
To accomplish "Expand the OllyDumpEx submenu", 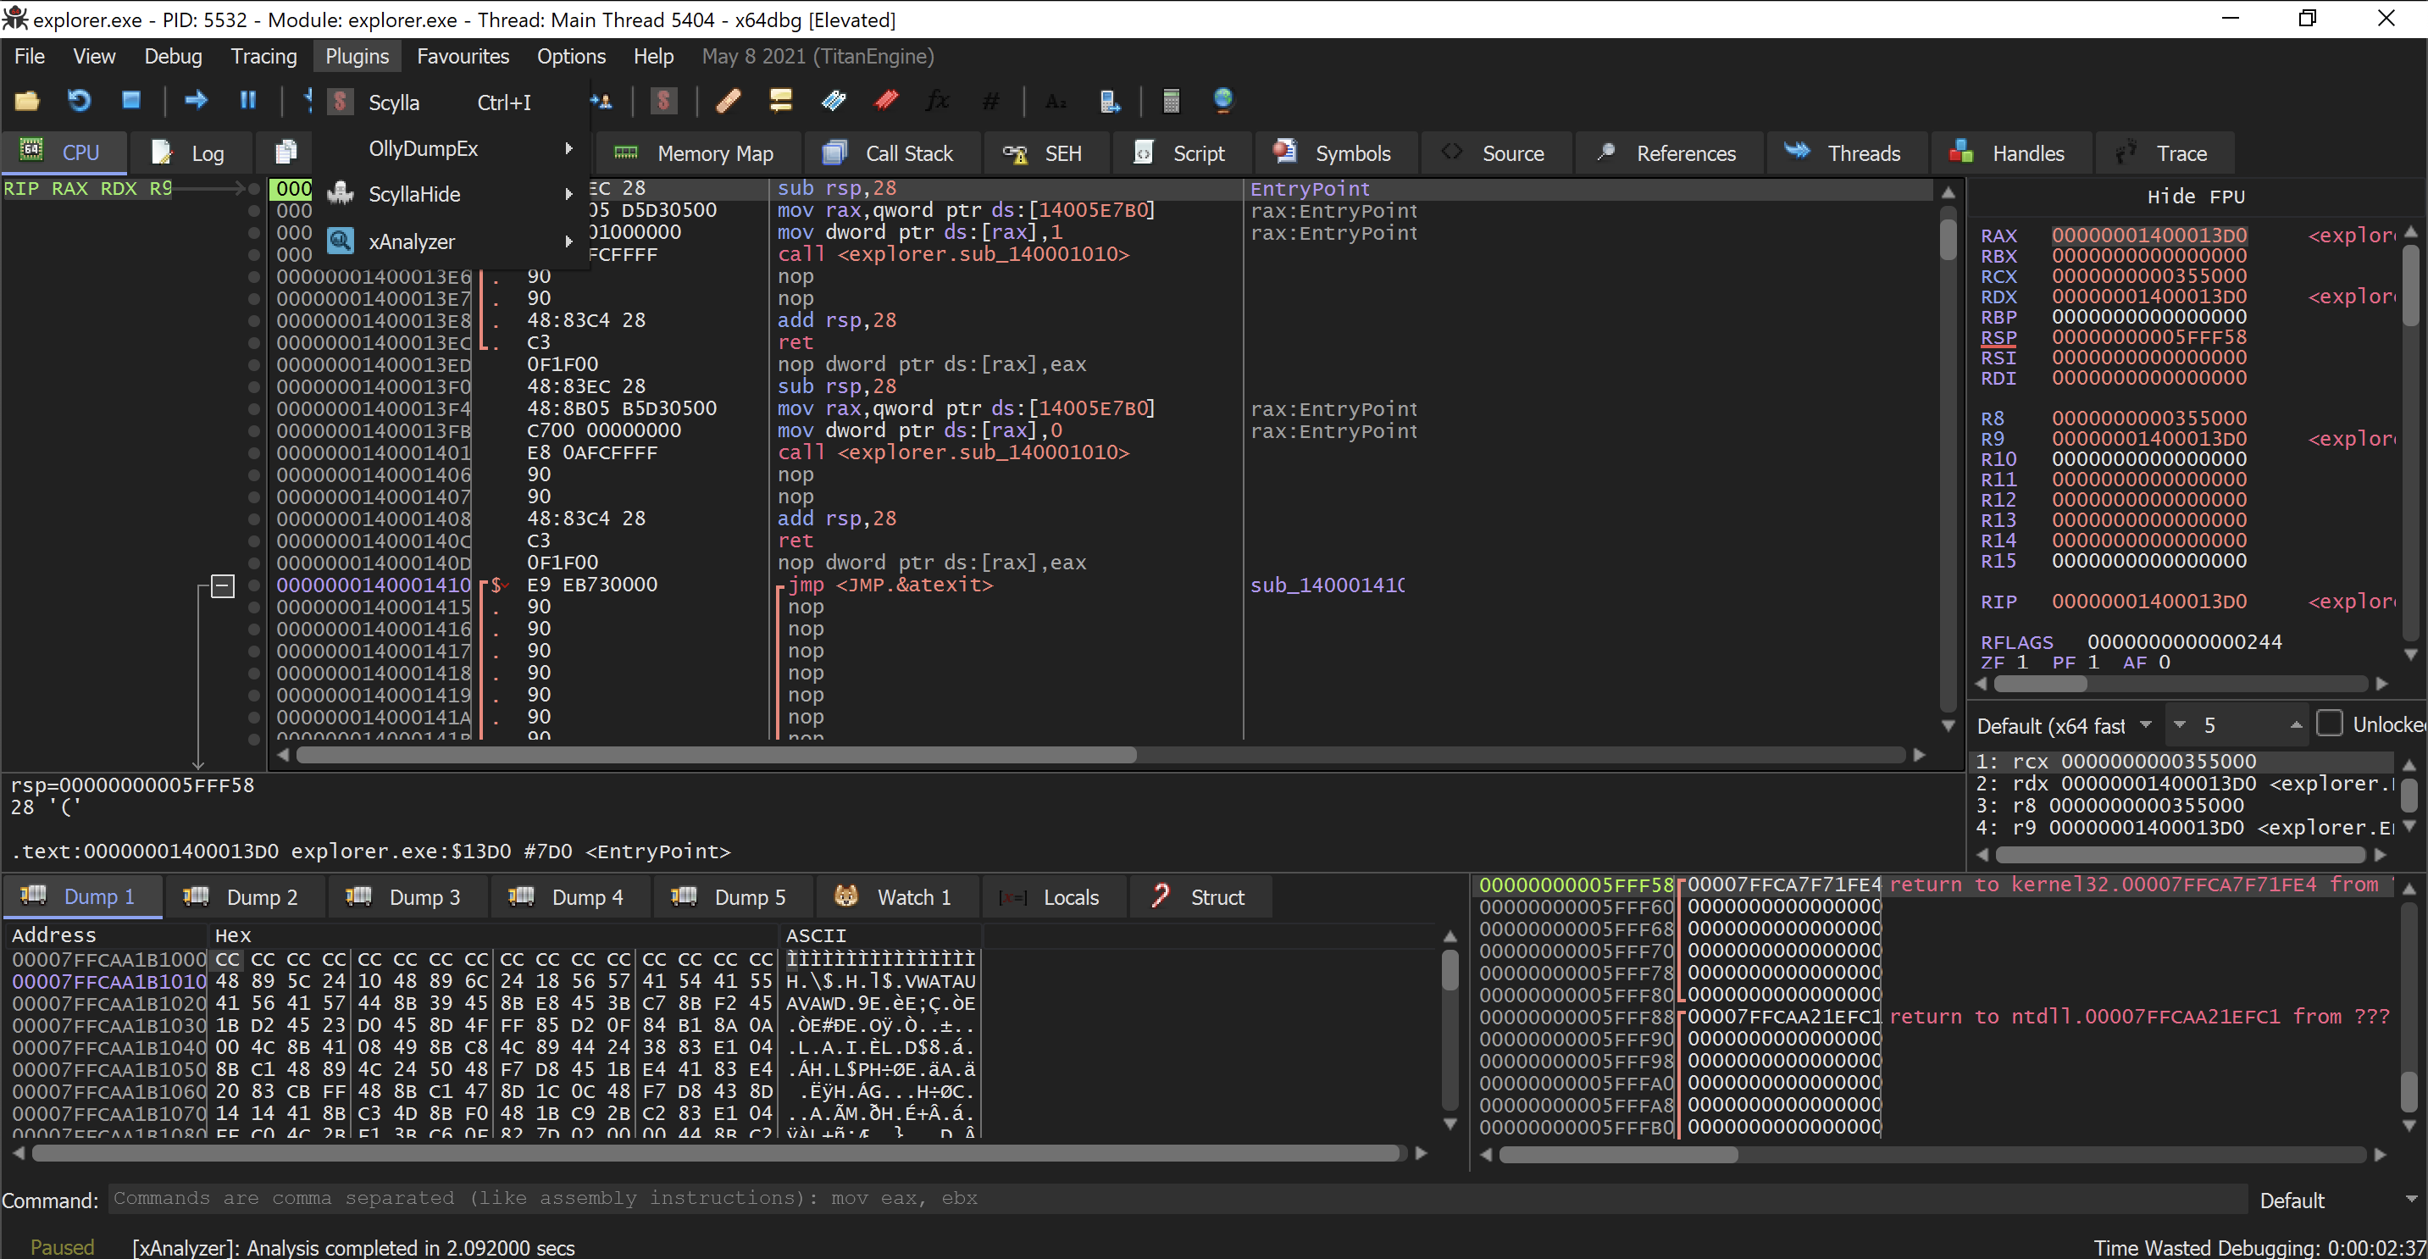I will [x=451, y=149].
